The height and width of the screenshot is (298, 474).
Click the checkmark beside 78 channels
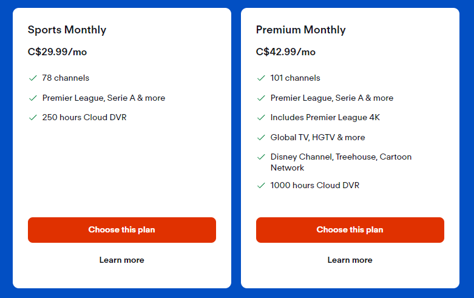33,78
